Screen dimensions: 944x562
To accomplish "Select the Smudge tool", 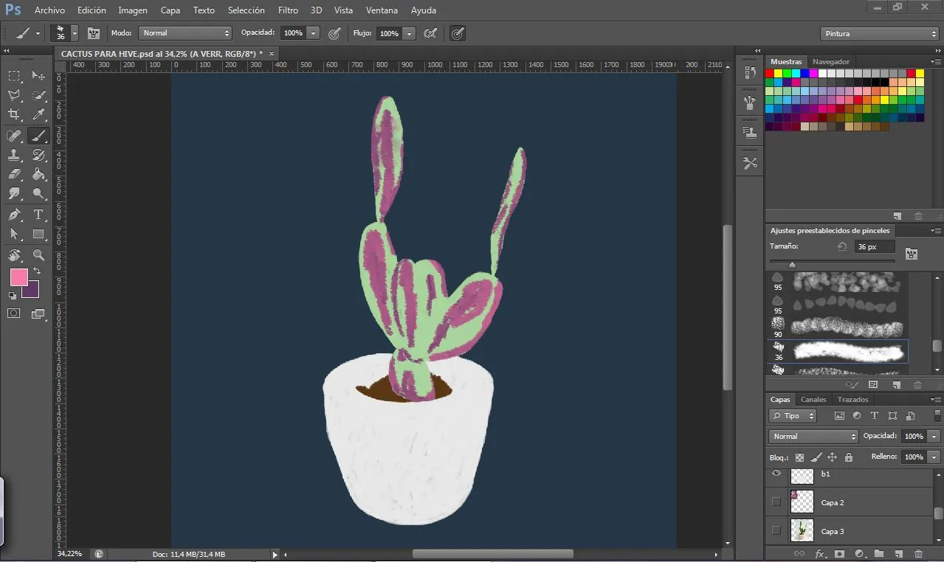I will pyautogui.click(x=14, y=194).
